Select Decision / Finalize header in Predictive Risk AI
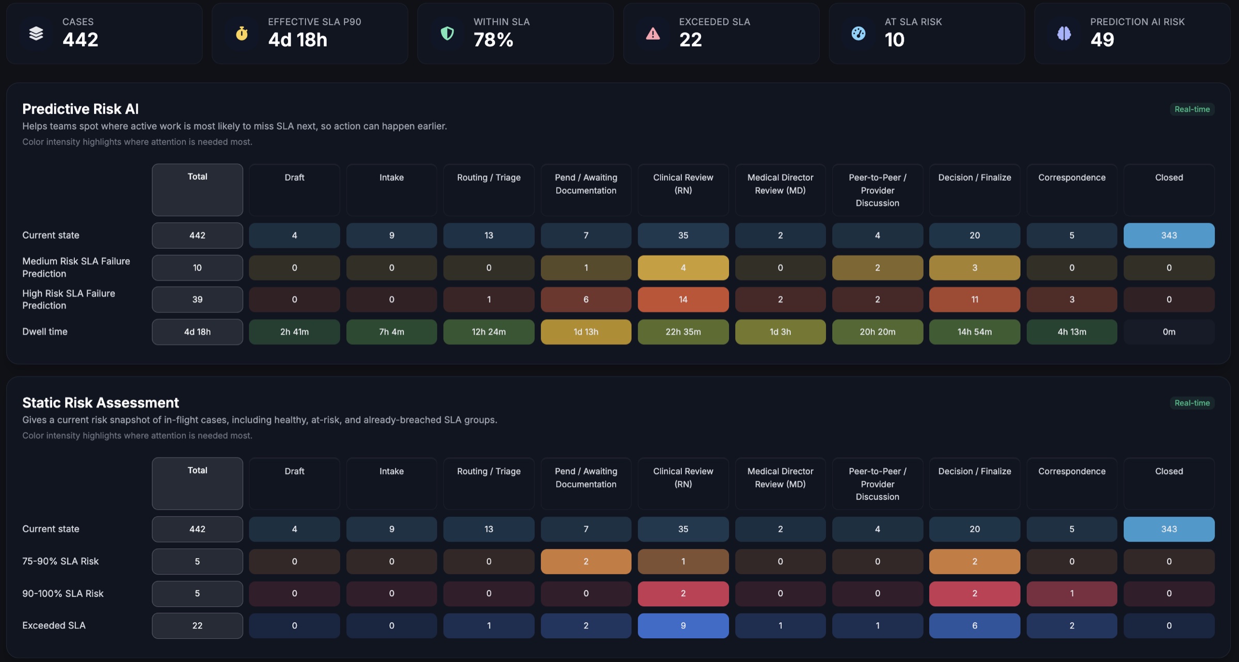1239x662 pixels. 975,190
